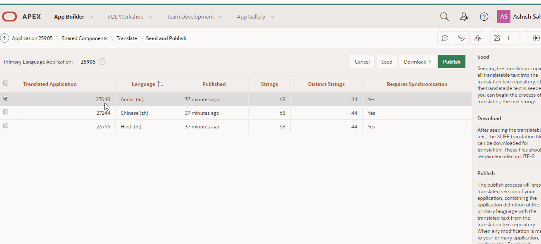This screenshot has width=541, height=244.
Task: Check the Hindi (hi) row checkbox
Action: click(x=6, y=126)
